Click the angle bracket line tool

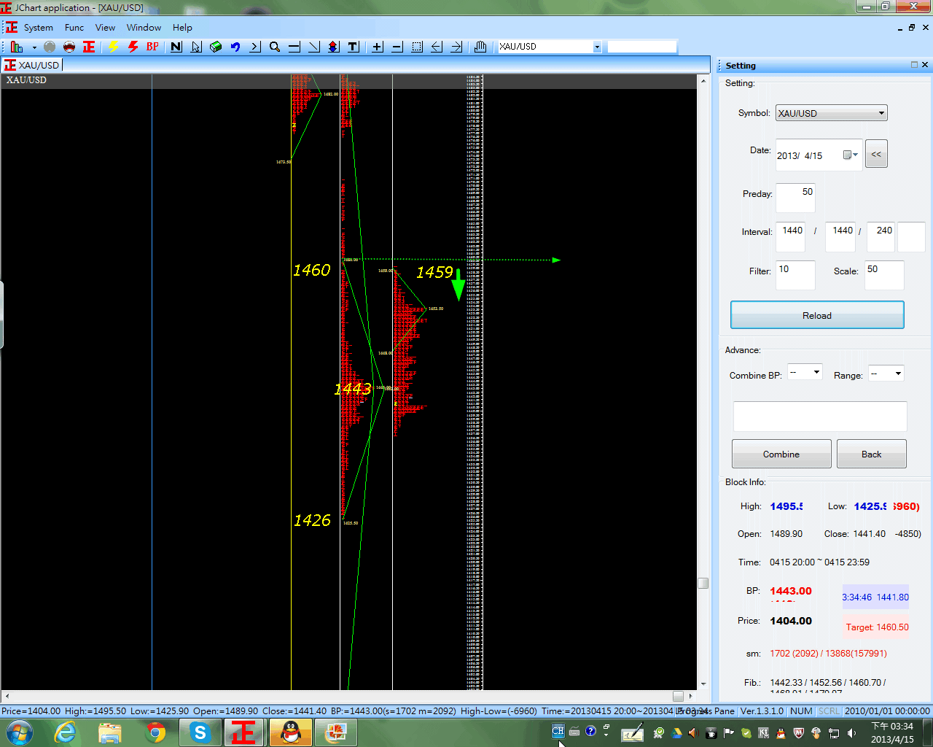[255, 47]
